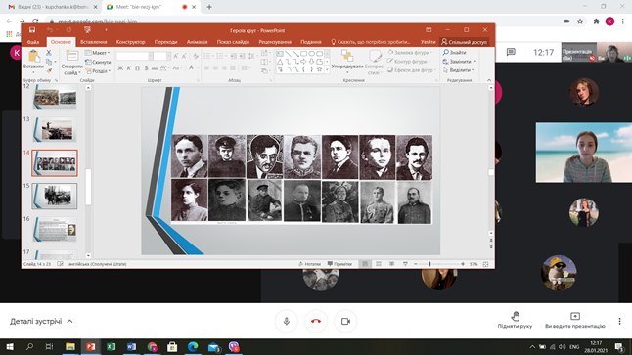Toggle the Примітки comments pane
The image size is (632, 355).
(x=339, y=264)
